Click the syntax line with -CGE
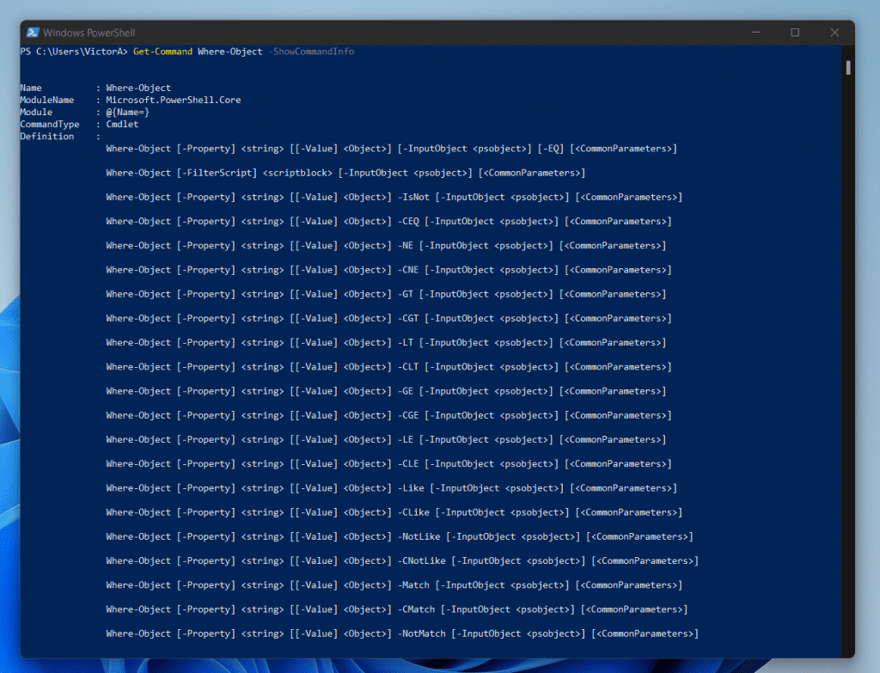The height and width of the screenshot is (673, 880). (x=388, y=415)
